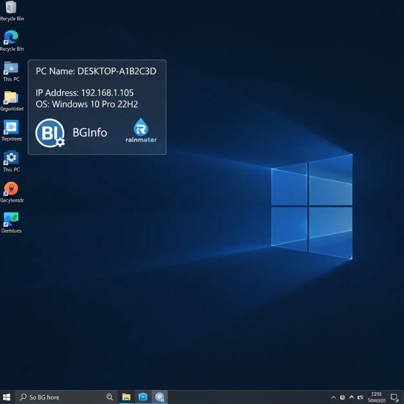Click the PC Name DESKTOP-A1B2C3D line
The height and width of the screenshot is (404, 404).
tap(96, 71)
